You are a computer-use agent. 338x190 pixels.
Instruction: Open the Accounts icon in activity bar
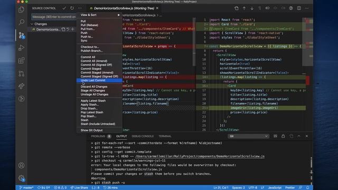(x=21, y=165)
